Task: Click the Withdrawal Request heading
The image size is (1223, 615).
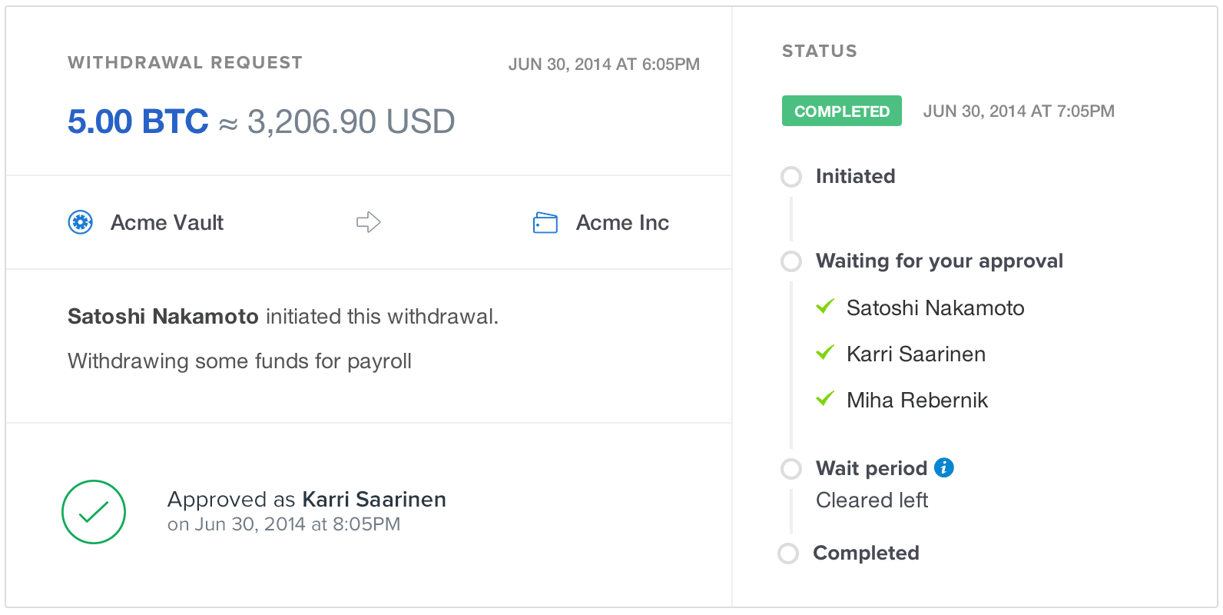Action: pos(185,63)
